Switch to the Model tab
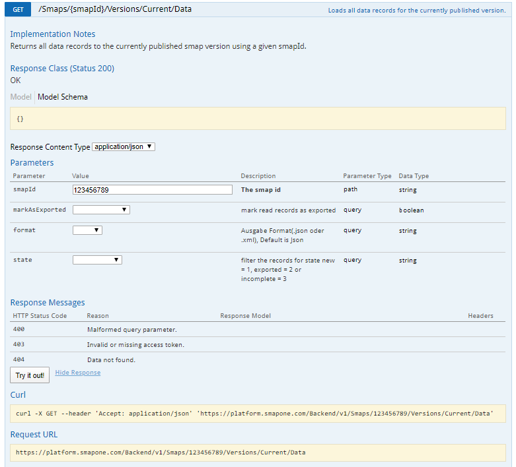The height and width of the screenshot is (467, 516). (x=20, y=97)
